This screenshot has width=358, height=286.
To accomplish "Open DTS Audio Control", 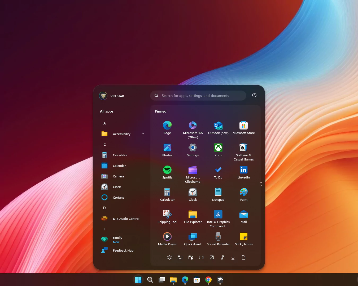I will (122, 219).
